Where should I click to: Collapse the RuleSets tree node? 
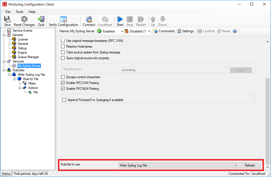(x=4, y=70)
